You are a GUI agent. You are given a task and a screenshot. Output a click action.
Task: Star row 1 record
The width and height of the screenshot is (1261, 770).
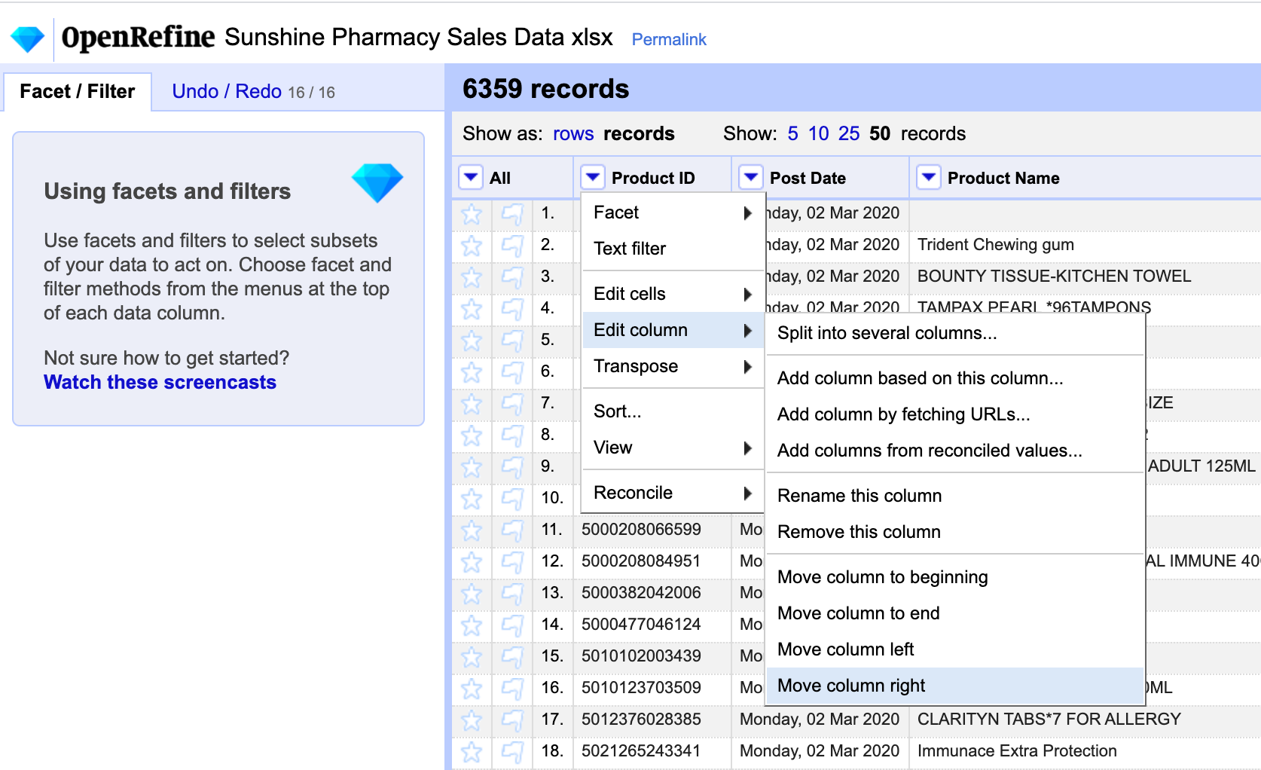pyautogui.click(x=472, y=214)
